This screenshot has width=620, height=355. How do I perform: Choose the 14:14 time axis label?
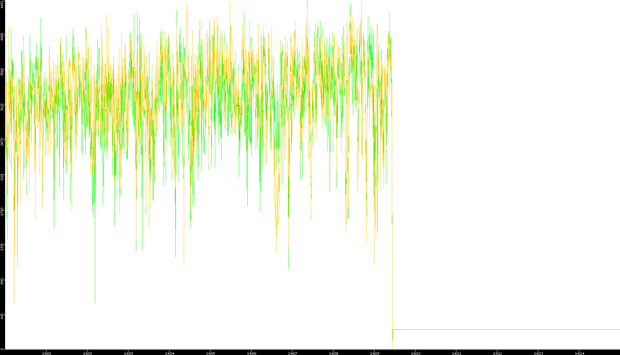pyautogui.click(x=579, y=353)
